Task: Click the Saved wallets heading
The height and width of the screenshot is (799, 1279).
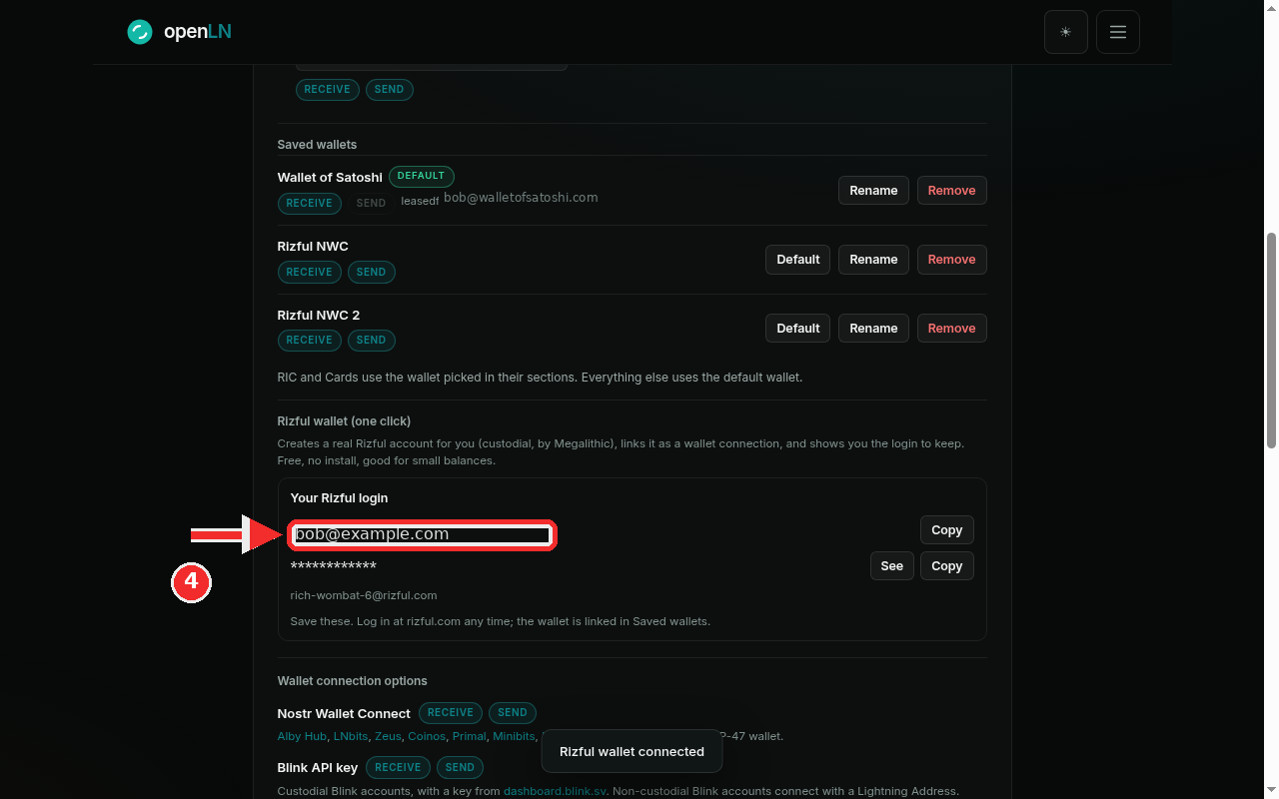Action: 317,145
